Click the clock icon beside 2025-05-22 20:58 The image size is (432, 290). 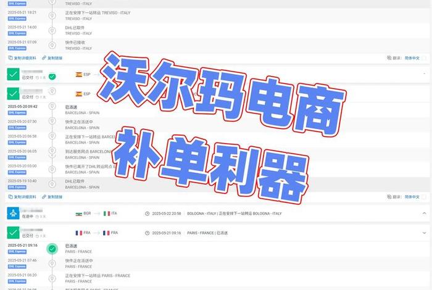point(147,213)
